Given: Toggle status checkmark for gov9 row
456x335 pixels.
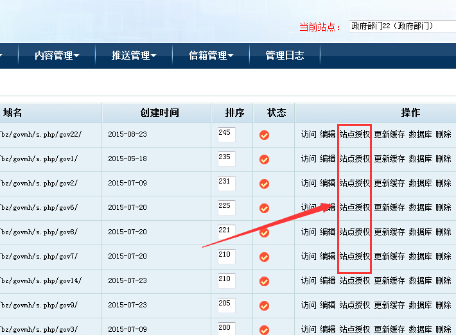Looking at the screenshot, I should click(264, 305).
